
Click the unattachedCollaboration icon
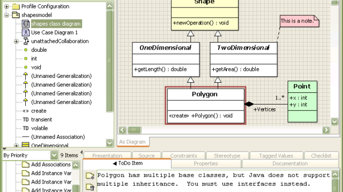click(x=26, y=41)
